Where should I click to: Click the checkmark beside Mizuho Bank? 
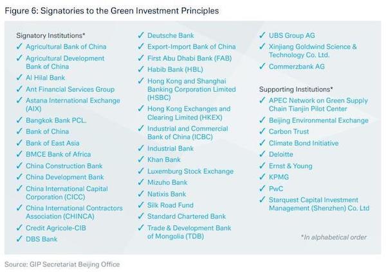[x=140, y=182]
